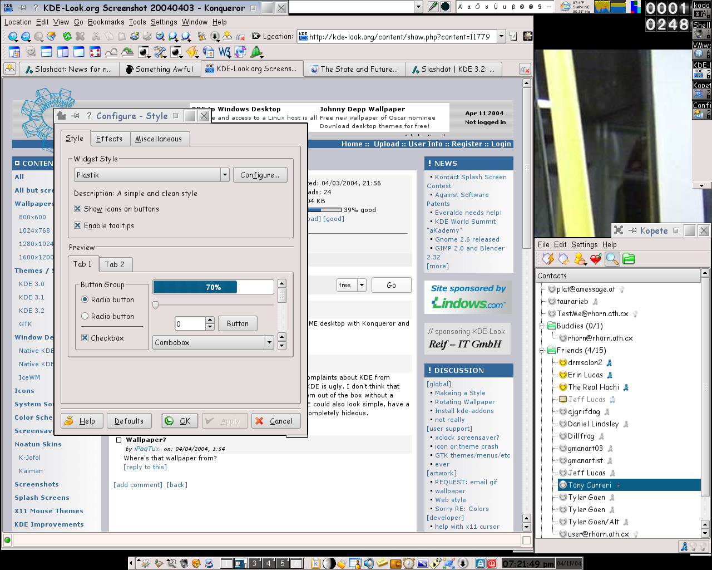Switch to the 'Miscellaneous' tab
Image resolution: width=712 pixels, height=570 pixels.
click(x=159, y=139)
